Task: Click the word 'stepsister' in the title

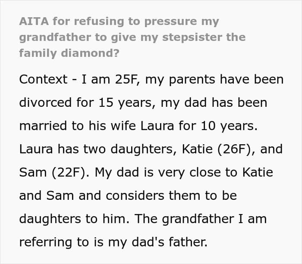Action: 185,37
